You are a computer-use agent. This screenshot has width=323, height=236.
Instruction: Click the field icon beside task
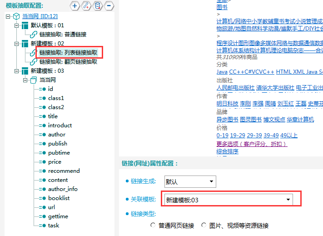(x=42, y=226)
